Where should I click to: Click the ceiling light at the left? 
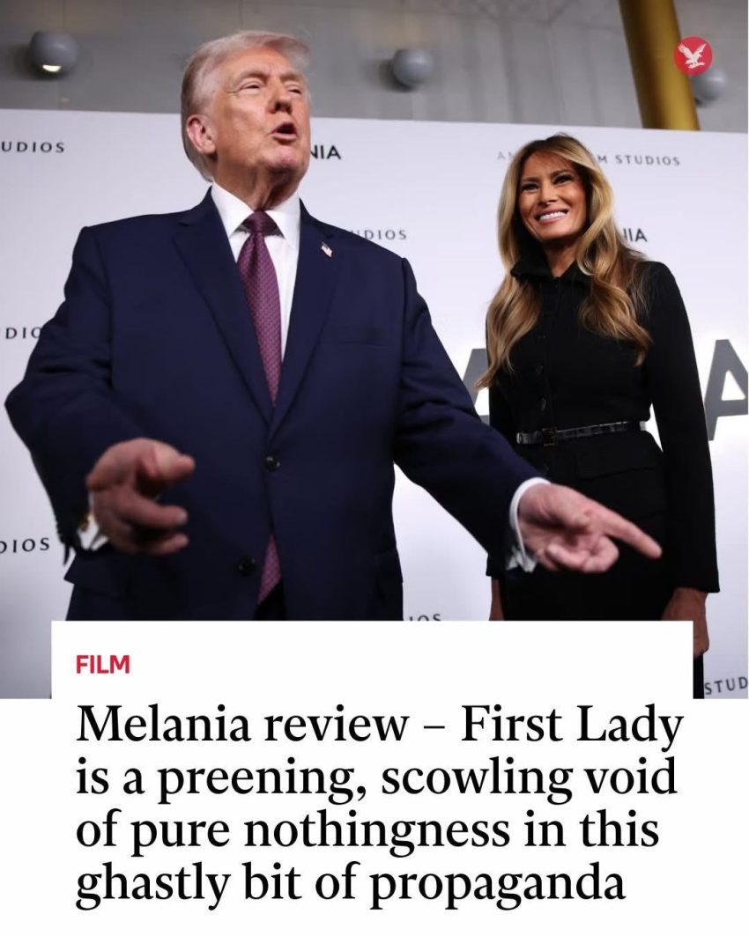click(54, 54)
